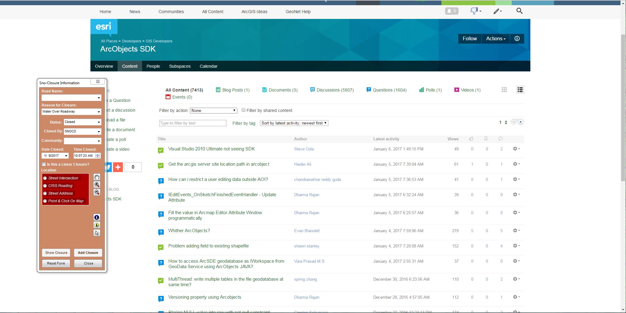Click the Time Closed field
Image resolution: width=626 pixels, height=313 pixels.
[x=84, y=156]
